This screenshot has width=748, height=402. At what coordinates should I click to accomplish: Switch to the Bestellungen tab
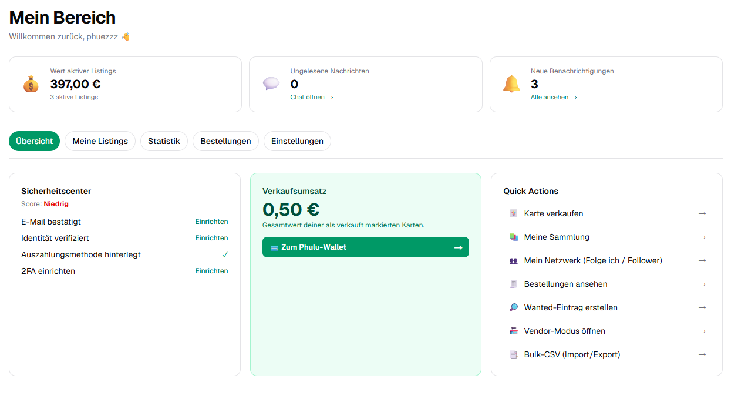click(225, 141)
